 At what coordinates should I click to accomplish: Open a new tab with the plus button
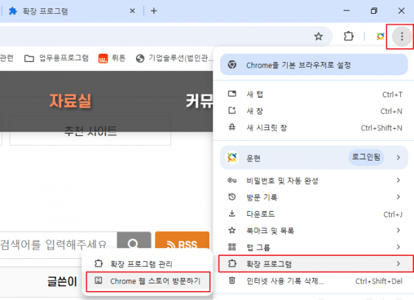(x=154, y=11)
